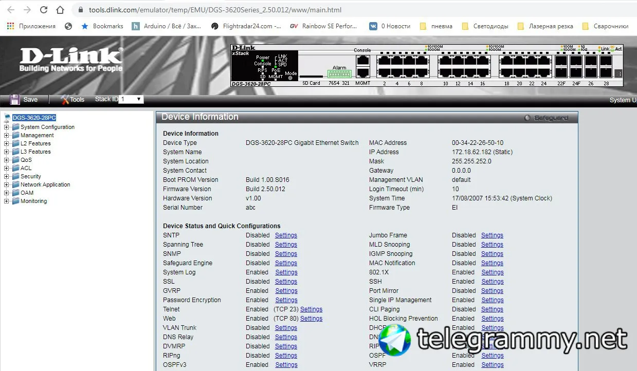
Task: Go to the browser home page icon
Action: click(x=60, y=10)
